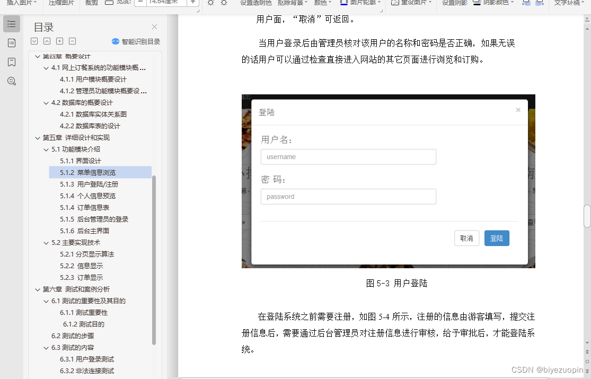Go to 5.1.3 用户登陆/注册 heading
The width and height of the screenshot is (591, 379).
click(90, 184)
